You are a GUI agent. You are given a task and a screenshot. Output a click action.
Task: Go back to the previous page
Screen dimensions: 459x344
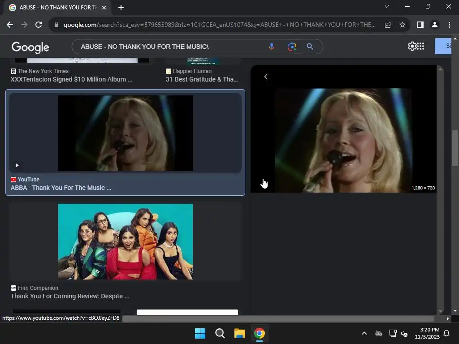[x=10, y=25]
